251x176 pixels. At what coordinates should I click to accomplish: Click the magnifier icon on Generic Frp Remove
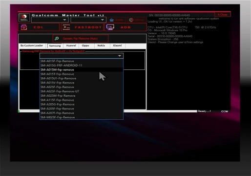(x=57, y=39)
